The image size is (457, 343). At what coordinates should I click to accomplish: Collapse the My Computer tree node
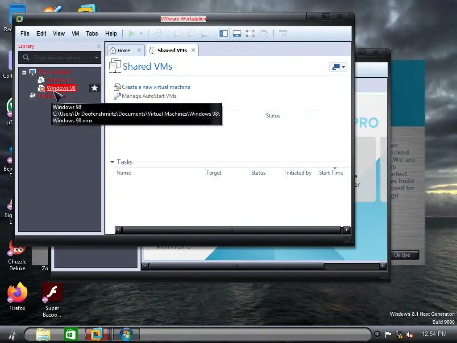(25, 72)
